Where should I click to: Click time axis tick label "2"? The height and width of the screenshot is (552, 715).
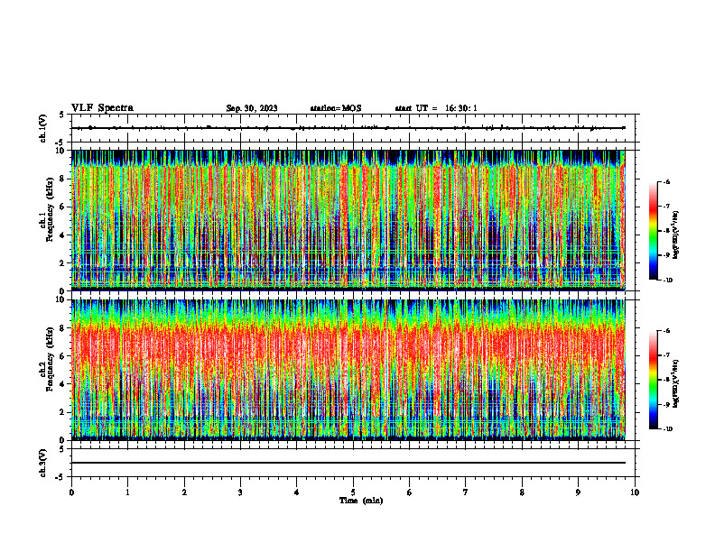click(184, 492)
